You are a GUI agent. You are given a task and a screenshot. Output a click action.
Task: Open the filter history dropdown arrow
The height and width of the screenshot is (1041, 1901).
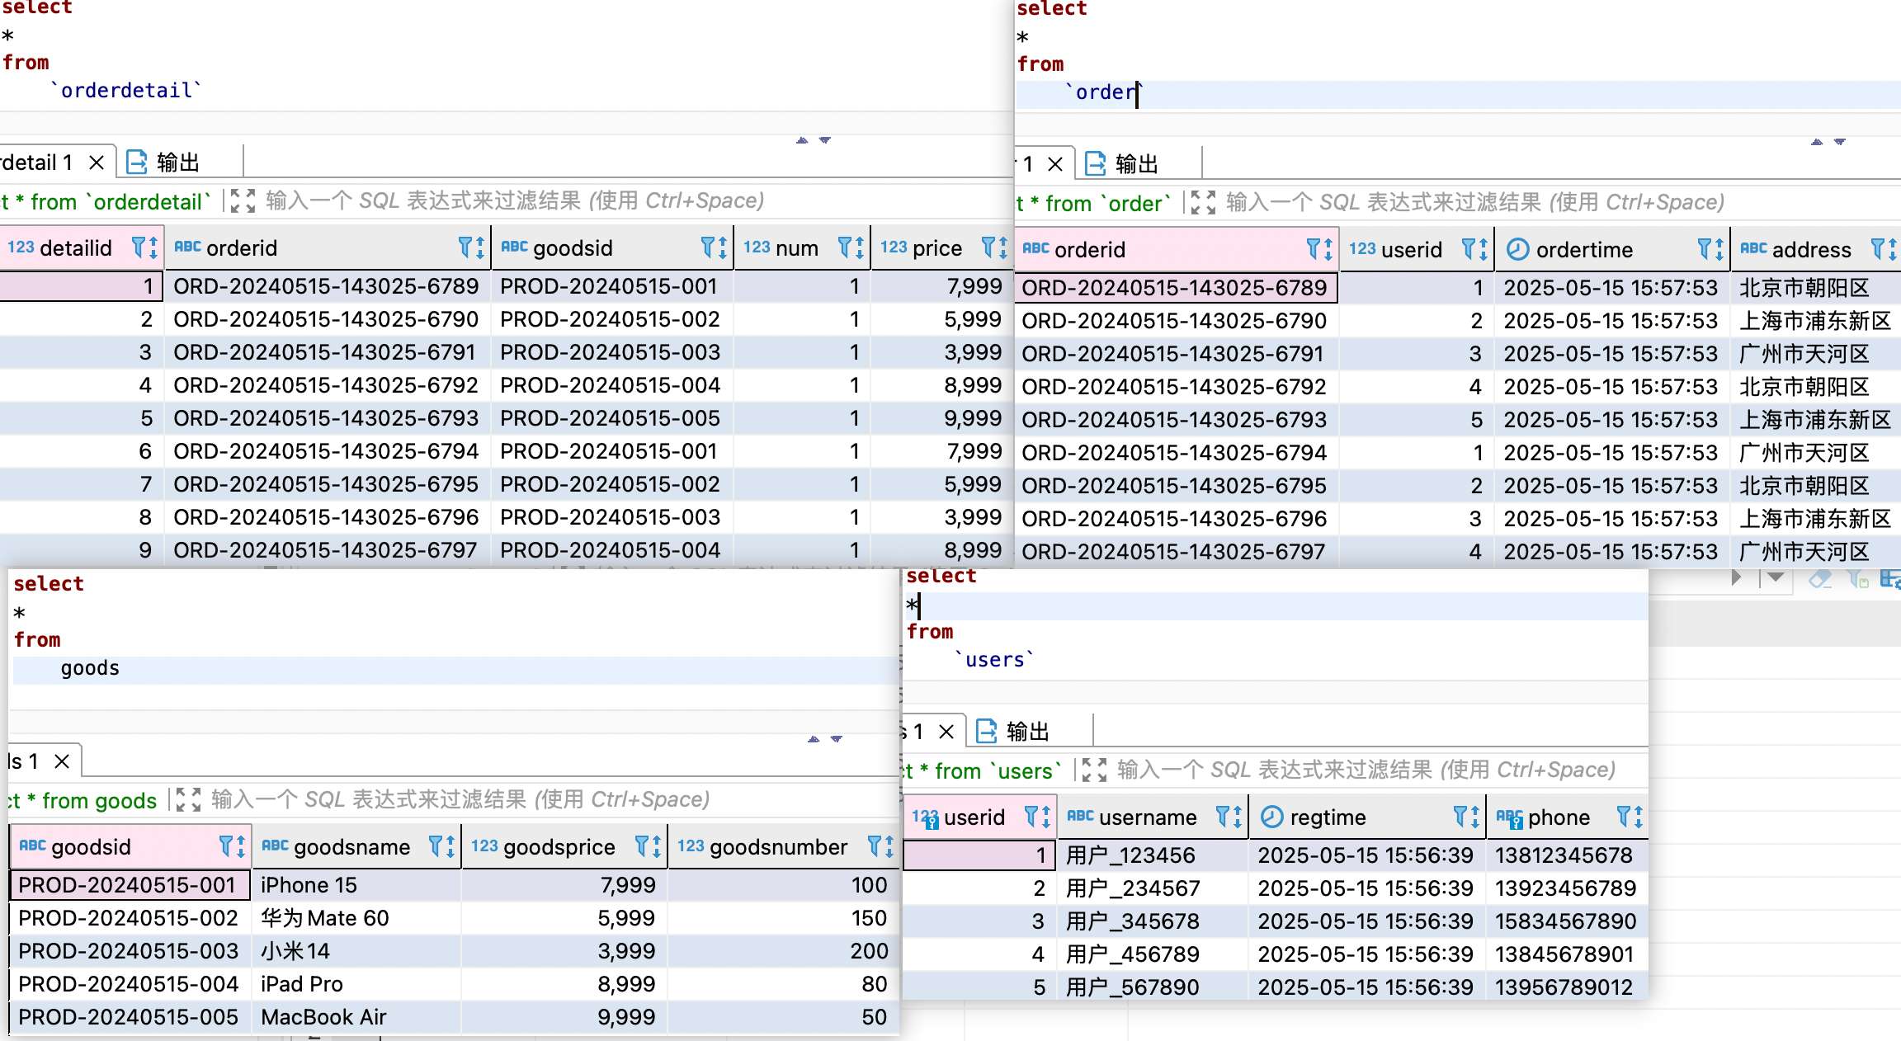pyautogui.click(x=1776, y=577)
